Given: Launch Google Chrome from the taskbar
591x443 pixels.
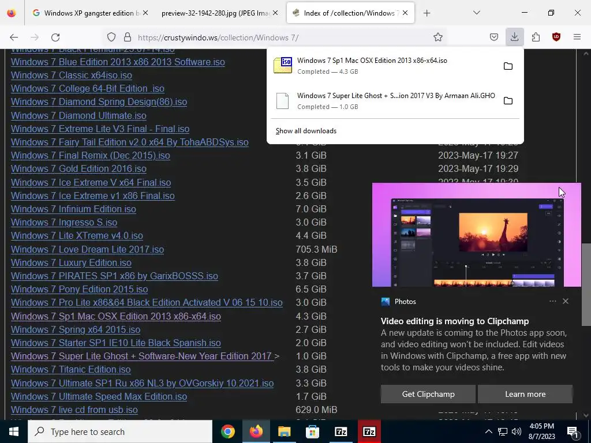Looking at the screenshot, I should [227, 431].
